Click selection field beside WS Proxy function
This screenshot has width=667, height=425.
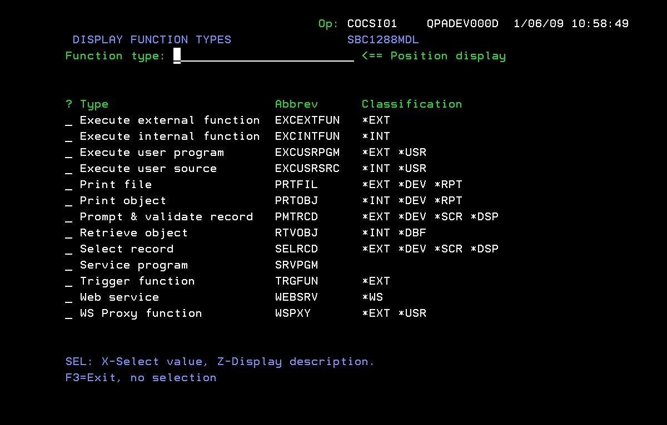[69, 314]
